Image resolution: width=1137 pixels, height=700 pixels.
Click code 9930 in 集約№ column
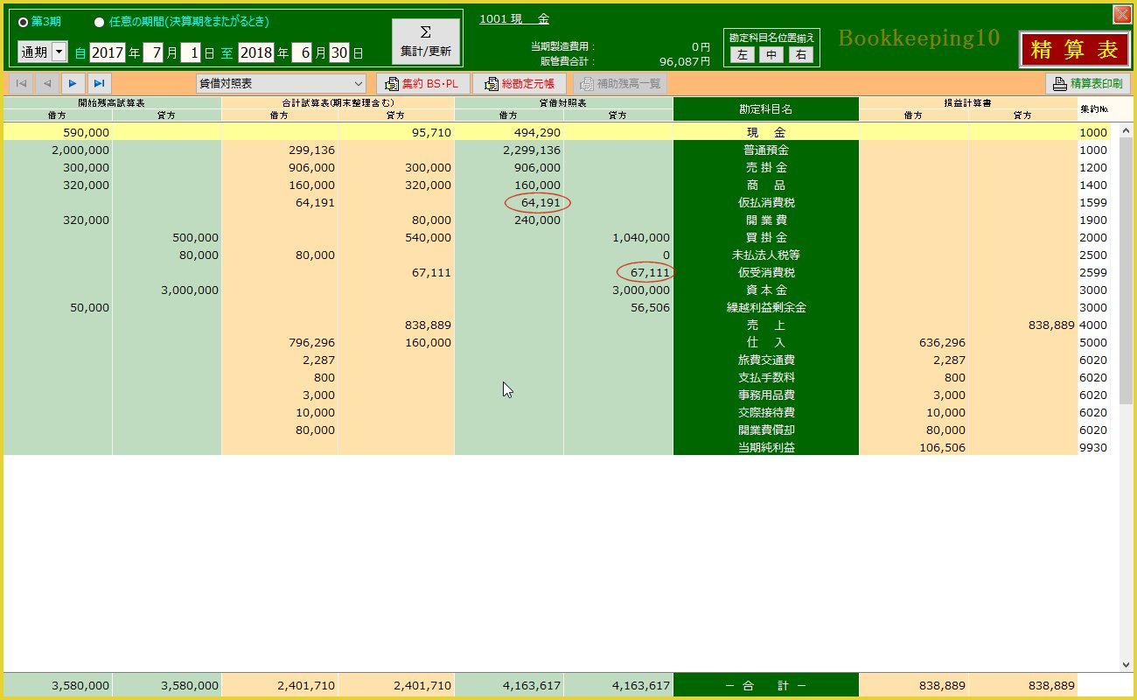coord(1093,447)
